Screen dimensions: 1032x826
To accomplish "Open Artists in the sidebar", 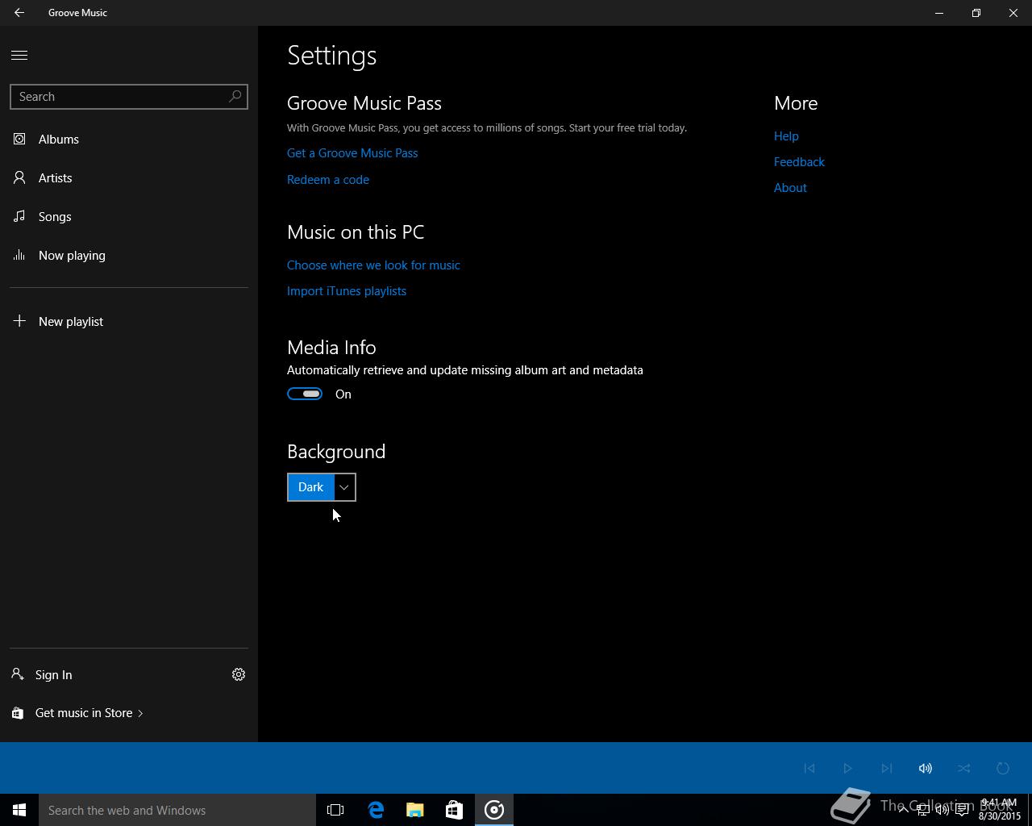I will [129, 177].
